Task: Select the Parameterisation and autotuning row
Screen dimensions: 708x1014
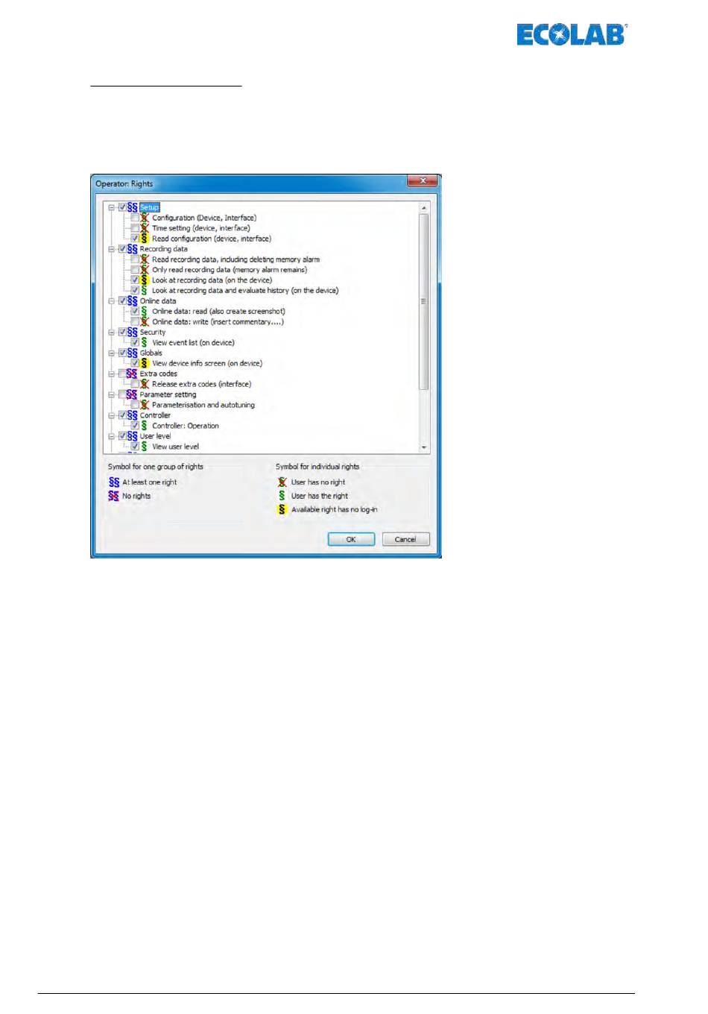Action: pos(203,406)
